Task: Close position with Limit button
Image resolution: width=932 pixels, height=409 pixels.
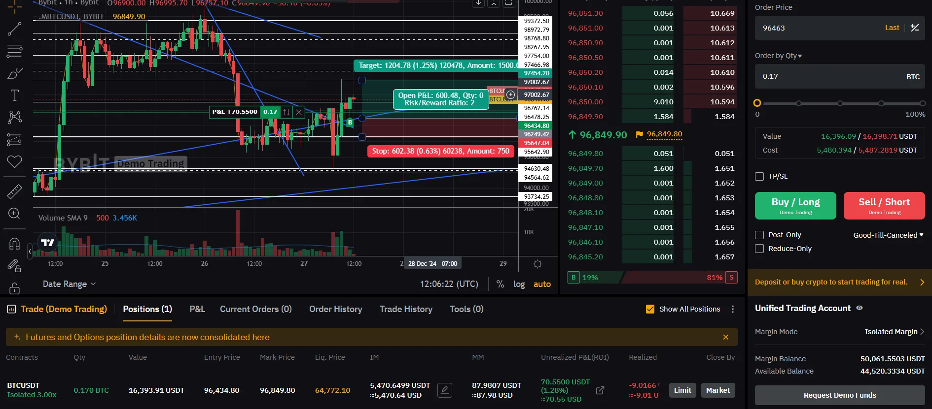Action: click(x=682, y=390)
